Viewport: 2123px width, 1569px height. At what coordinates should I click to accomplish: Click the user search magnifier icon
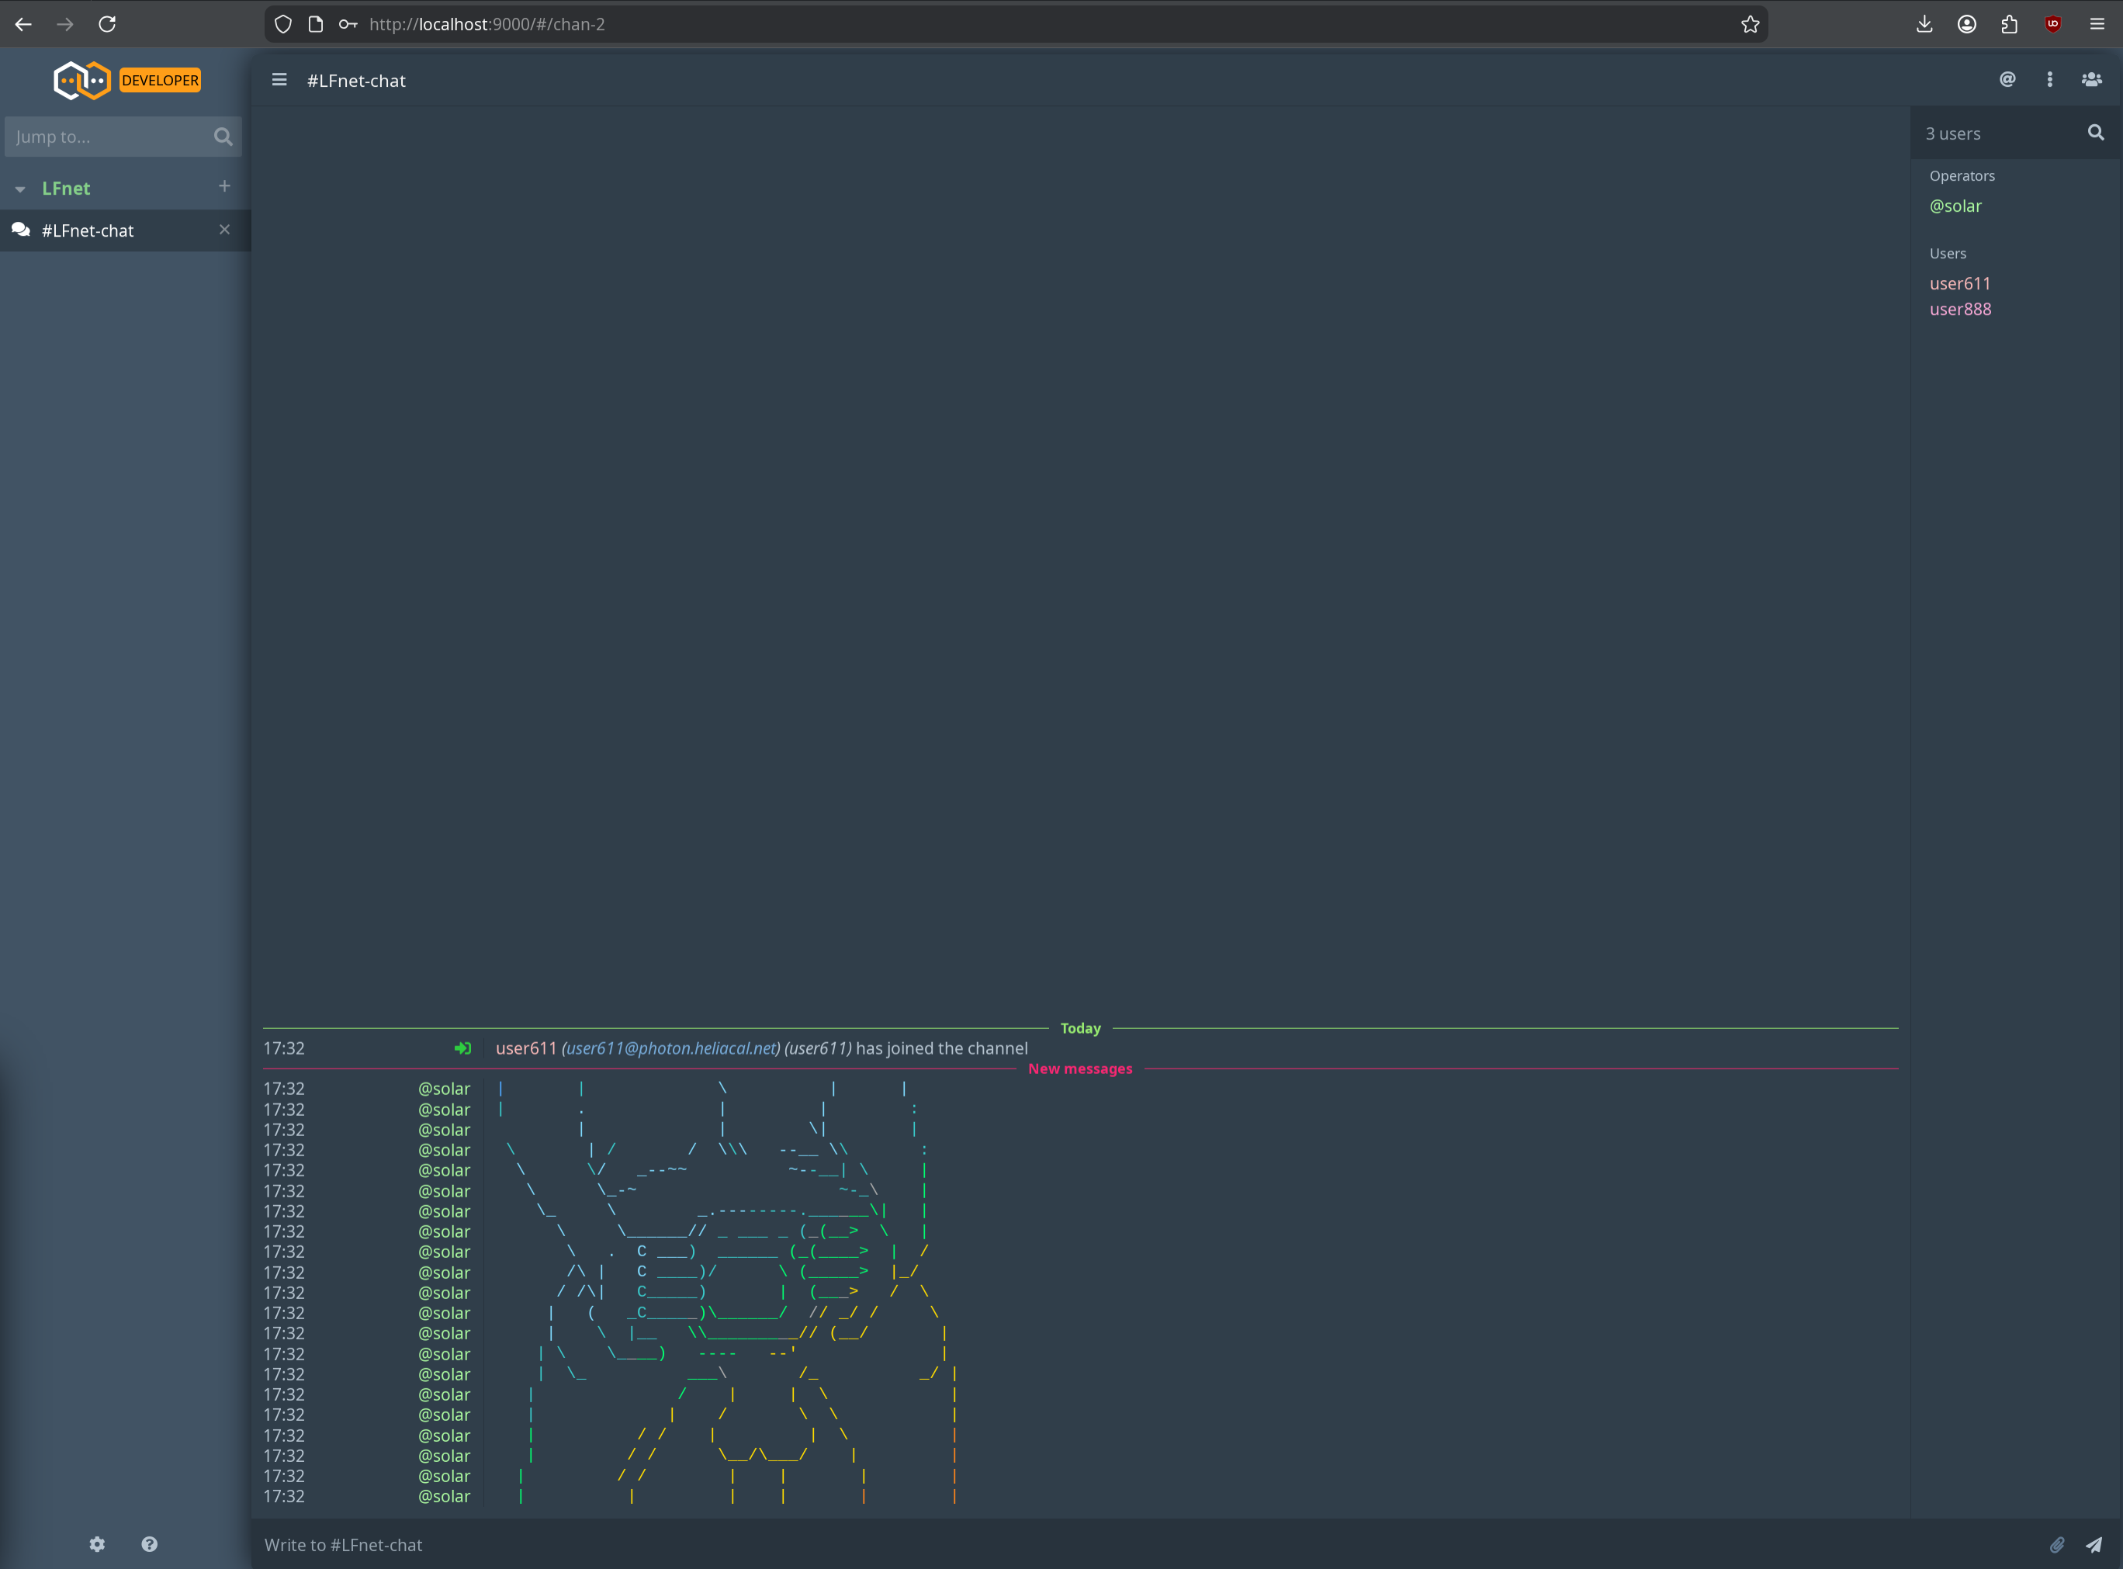[2096, 133]
